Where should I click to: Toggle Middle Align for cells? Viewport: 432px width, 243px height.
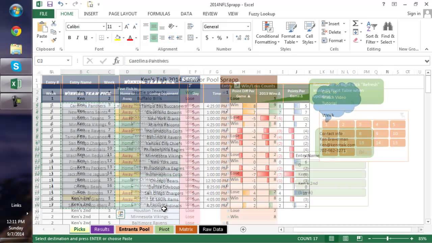[154, 26]
